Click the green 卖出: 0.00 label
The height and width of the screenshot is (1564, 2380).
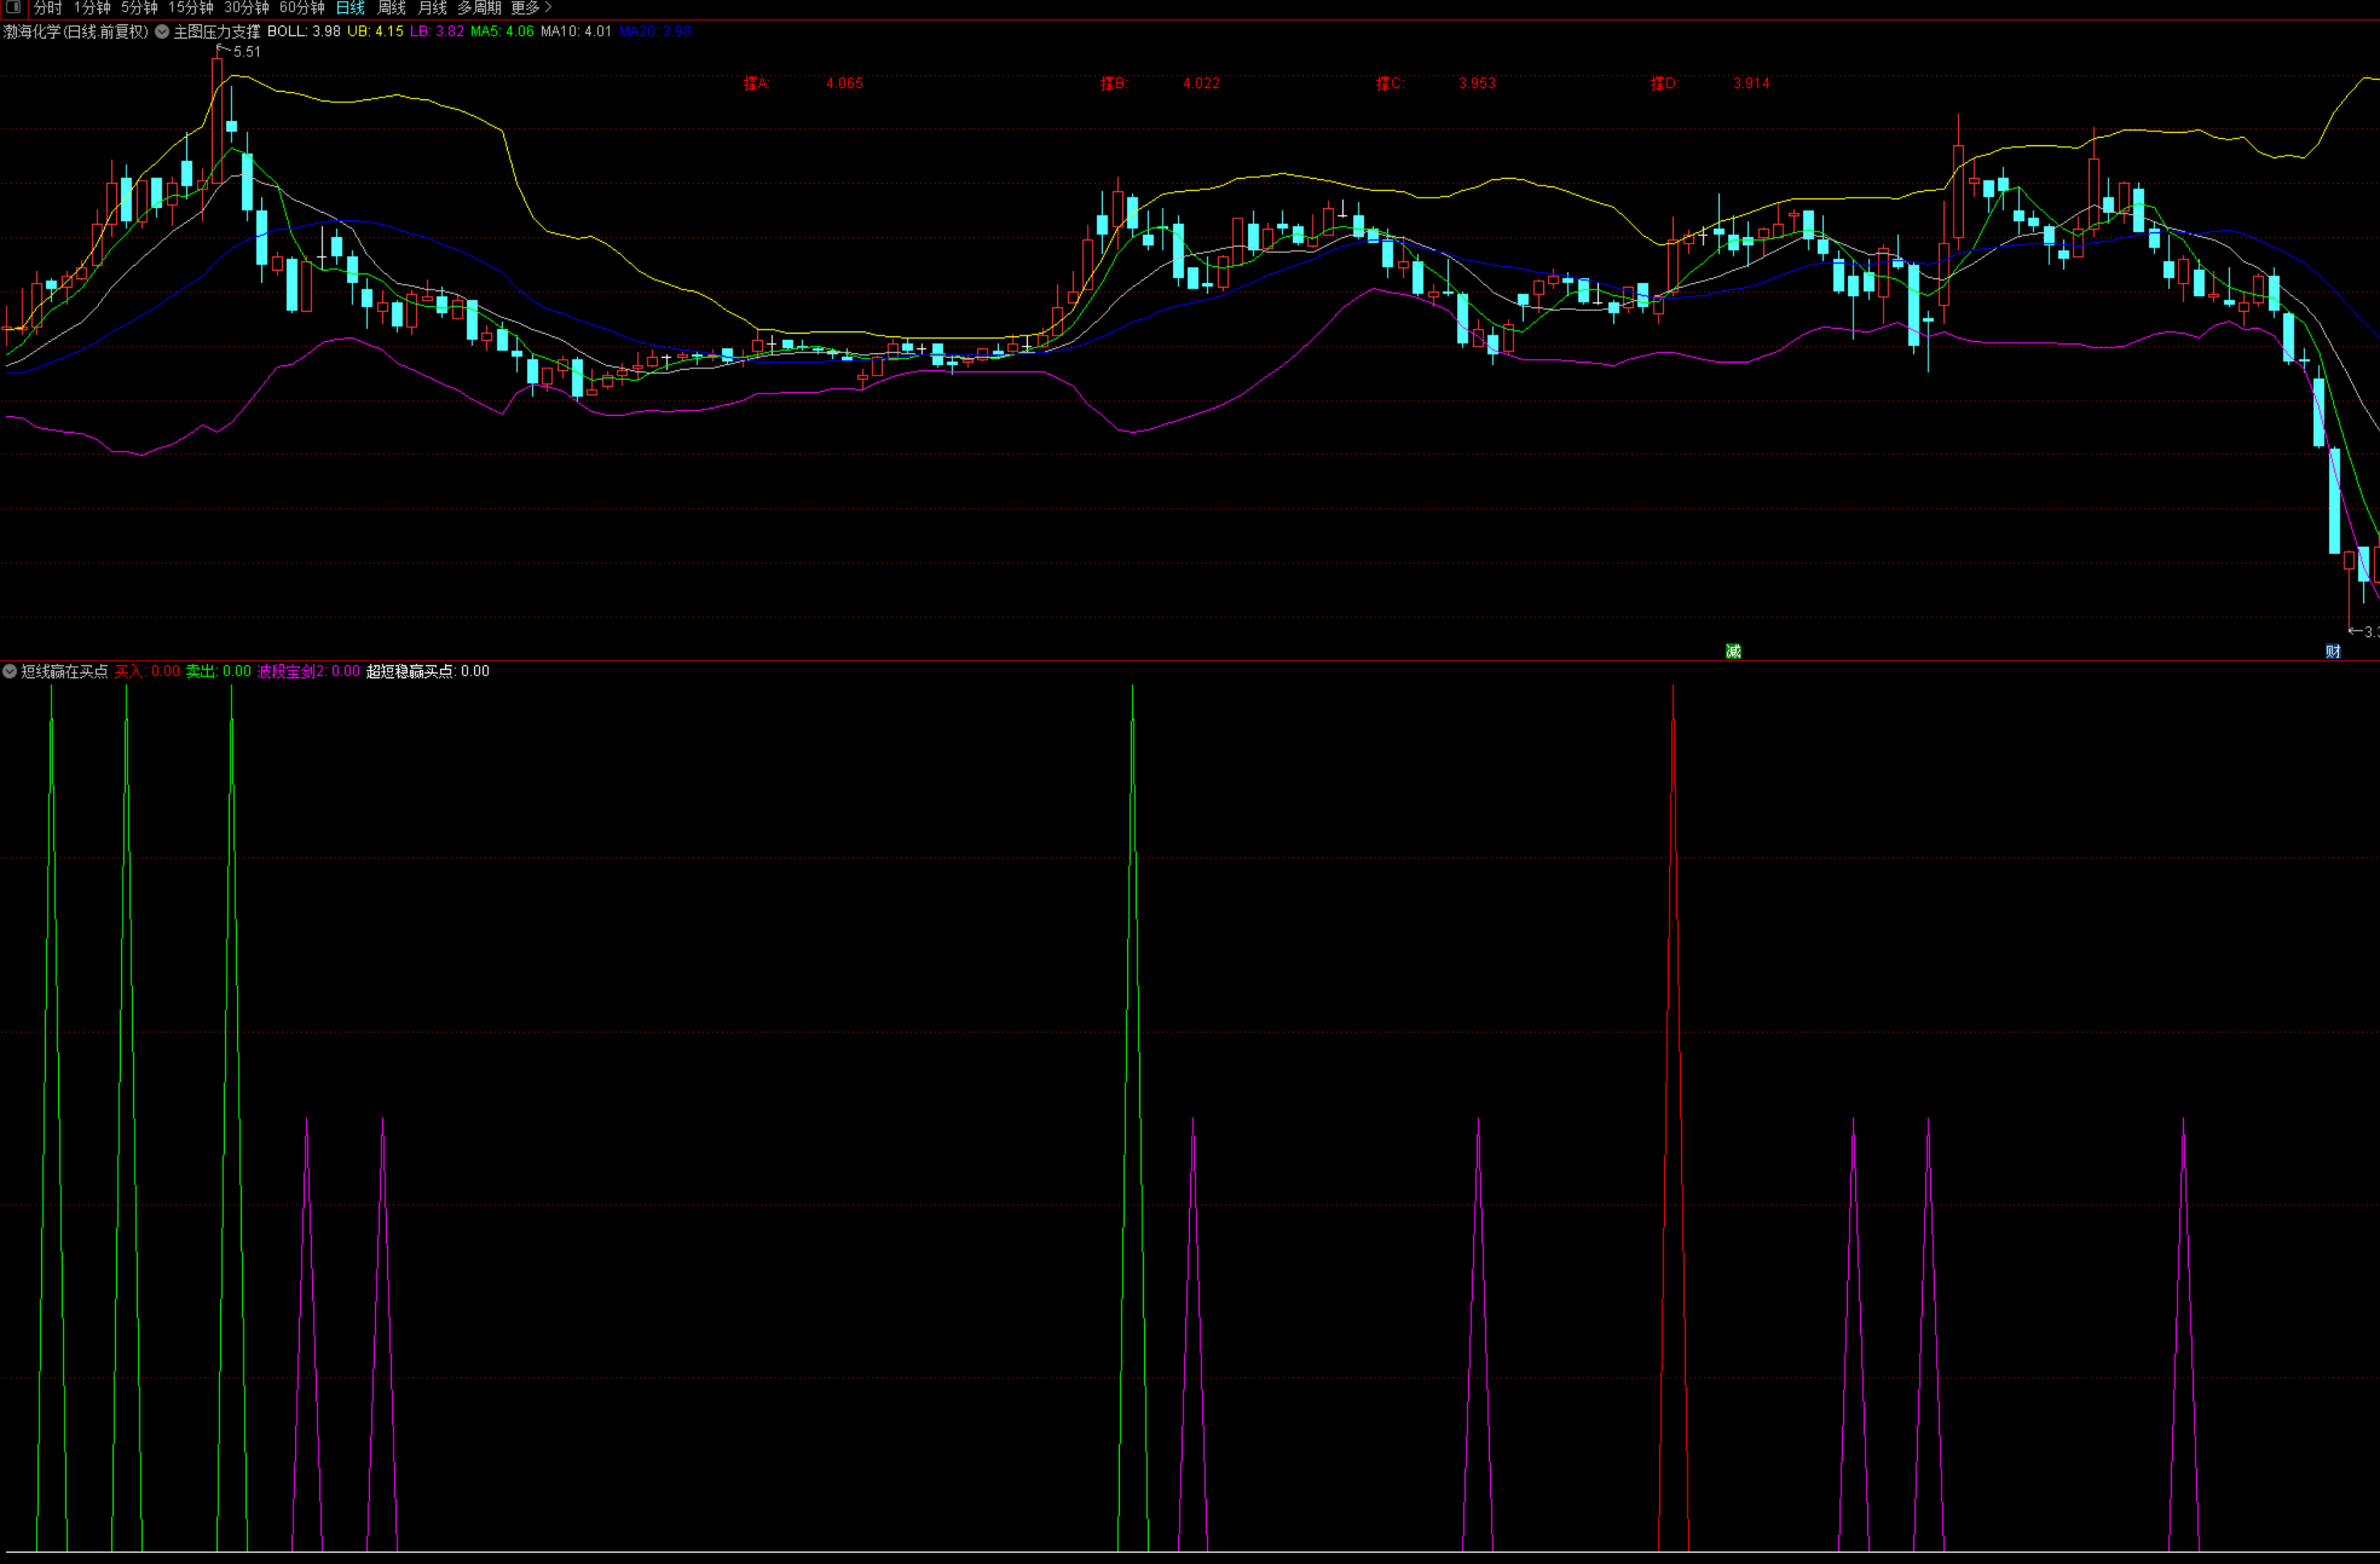pos(218,671)
